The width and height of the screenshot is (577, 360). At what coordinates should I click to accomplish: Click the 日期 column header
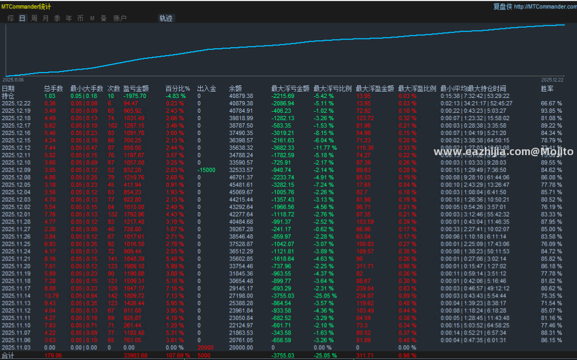(x=8, y=89)
